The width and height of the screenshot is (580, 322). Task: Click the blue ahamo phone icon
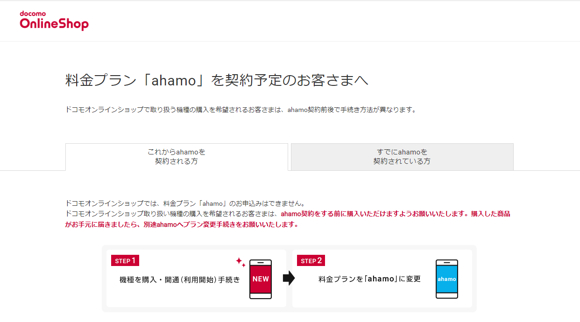(447, 279)
